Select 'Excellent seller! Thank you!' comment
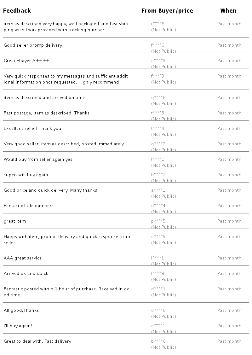Image resolution: width=252 pixels, height=355 pixels. (x=33, y=128)
